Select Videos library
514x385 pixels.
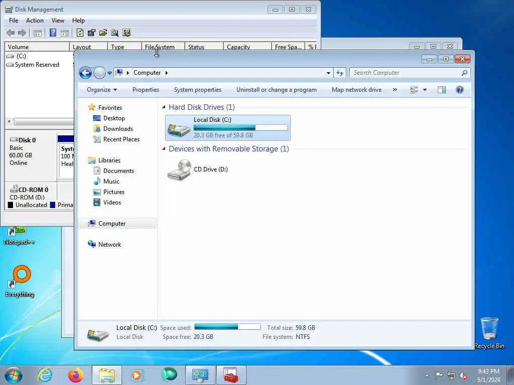pyautogui.click(x=112, y=203)
